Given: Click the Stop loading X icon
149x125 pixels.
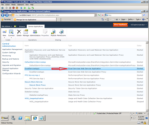Looking at the screenshot, I should [103, 15].
